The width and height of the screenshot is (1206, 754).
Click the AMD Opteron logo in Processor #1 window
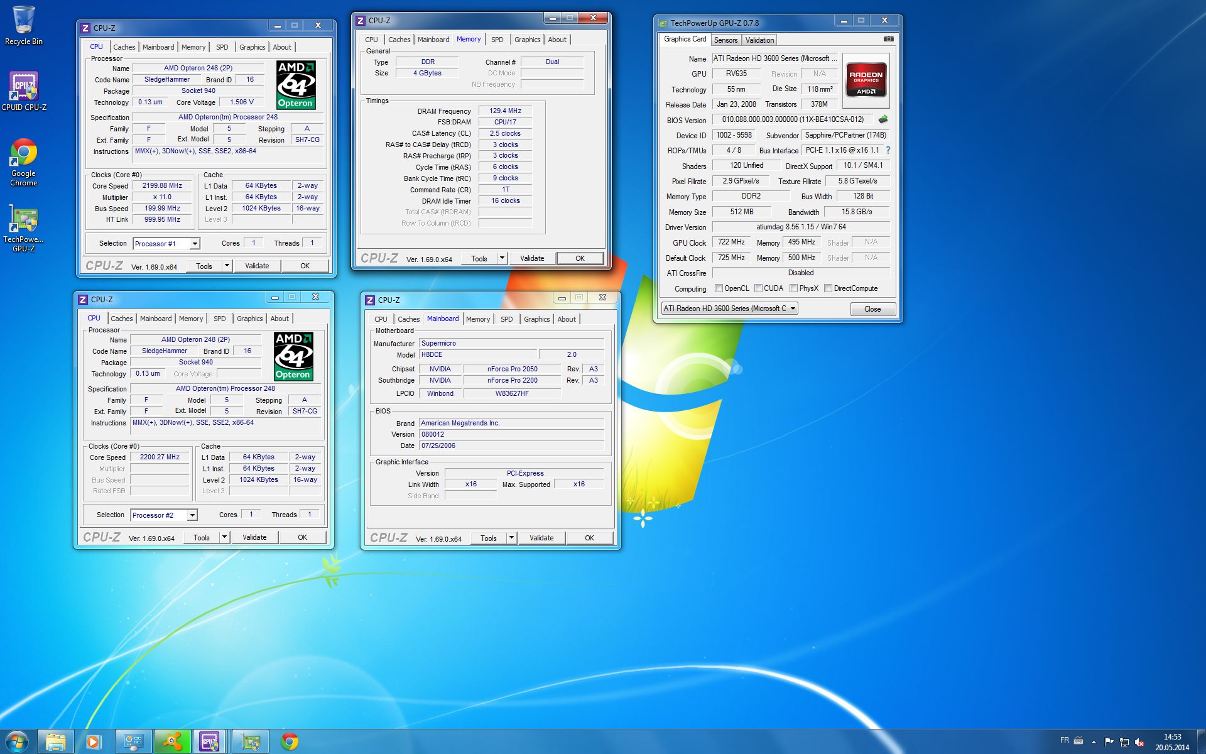(296, 85)
